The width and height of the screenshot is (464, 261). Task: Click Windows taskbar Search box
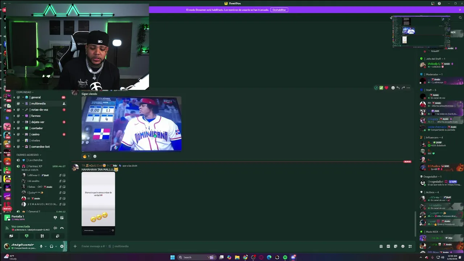click(197, 257)
